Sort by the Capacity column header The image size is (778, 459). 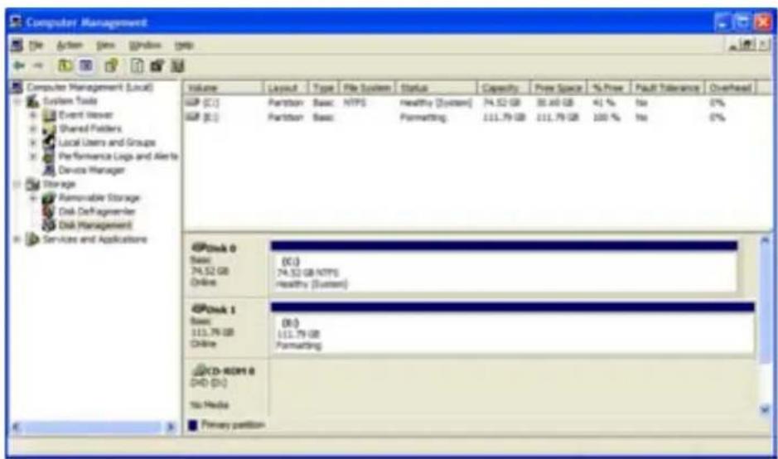(x=504, y=88)
